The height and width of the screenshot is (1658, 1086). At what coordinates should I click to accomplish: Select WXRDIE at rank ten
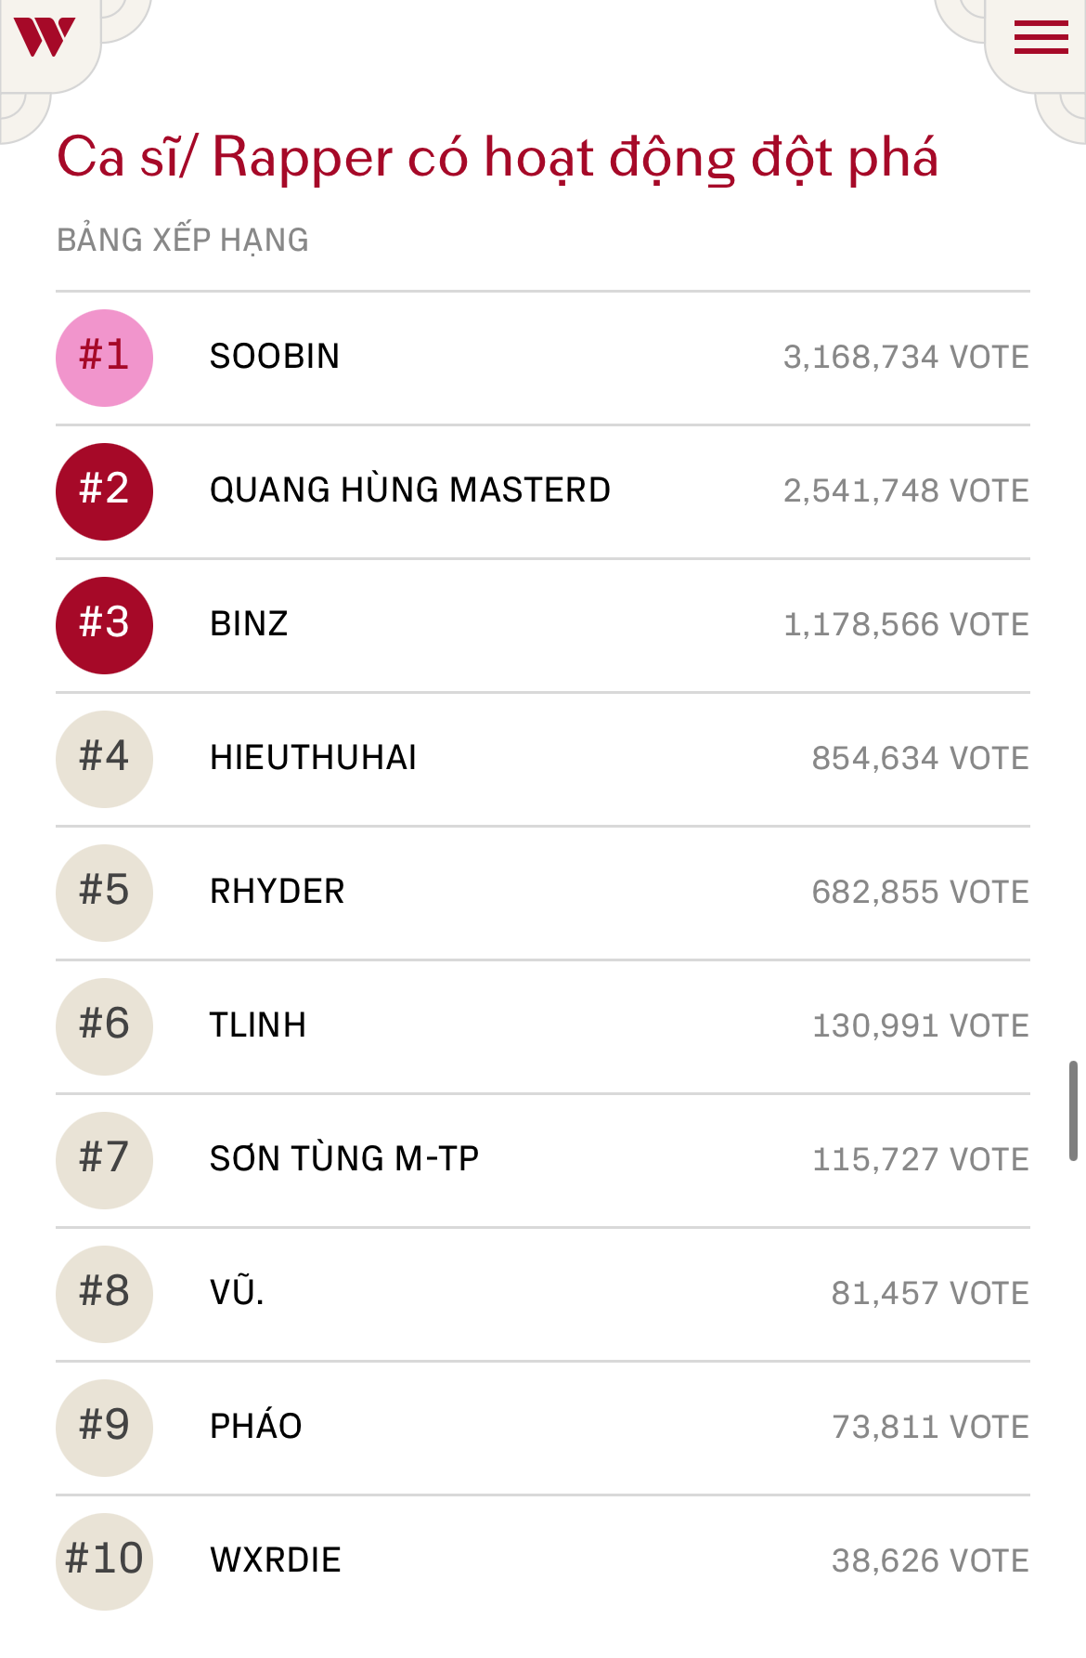(276, 1560)
